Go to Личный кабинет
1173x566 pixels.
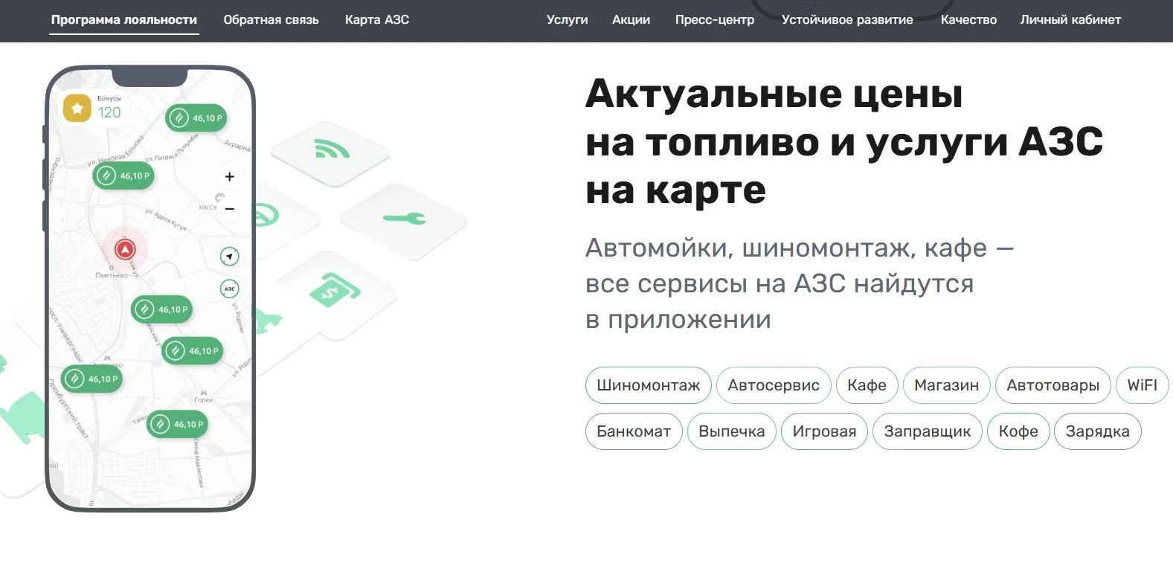[1070, 20]
